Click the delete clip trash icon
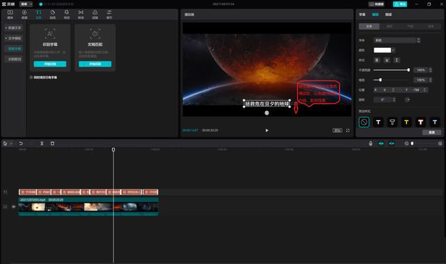This screenshot has width=446, height=264. (x=52, y=144)
